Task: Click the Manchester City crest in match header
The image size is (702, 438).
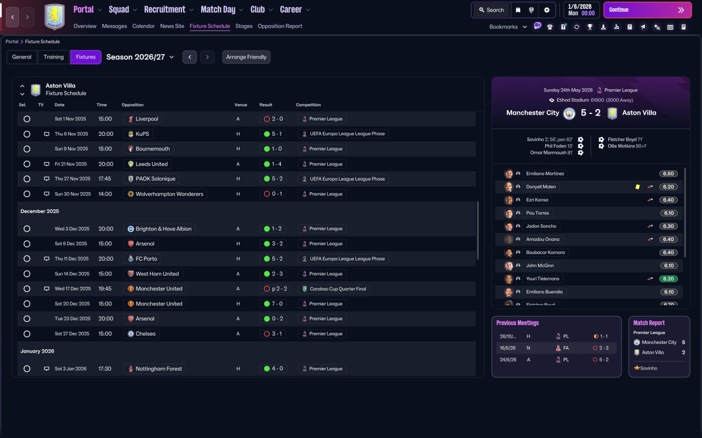Action: 569,113
